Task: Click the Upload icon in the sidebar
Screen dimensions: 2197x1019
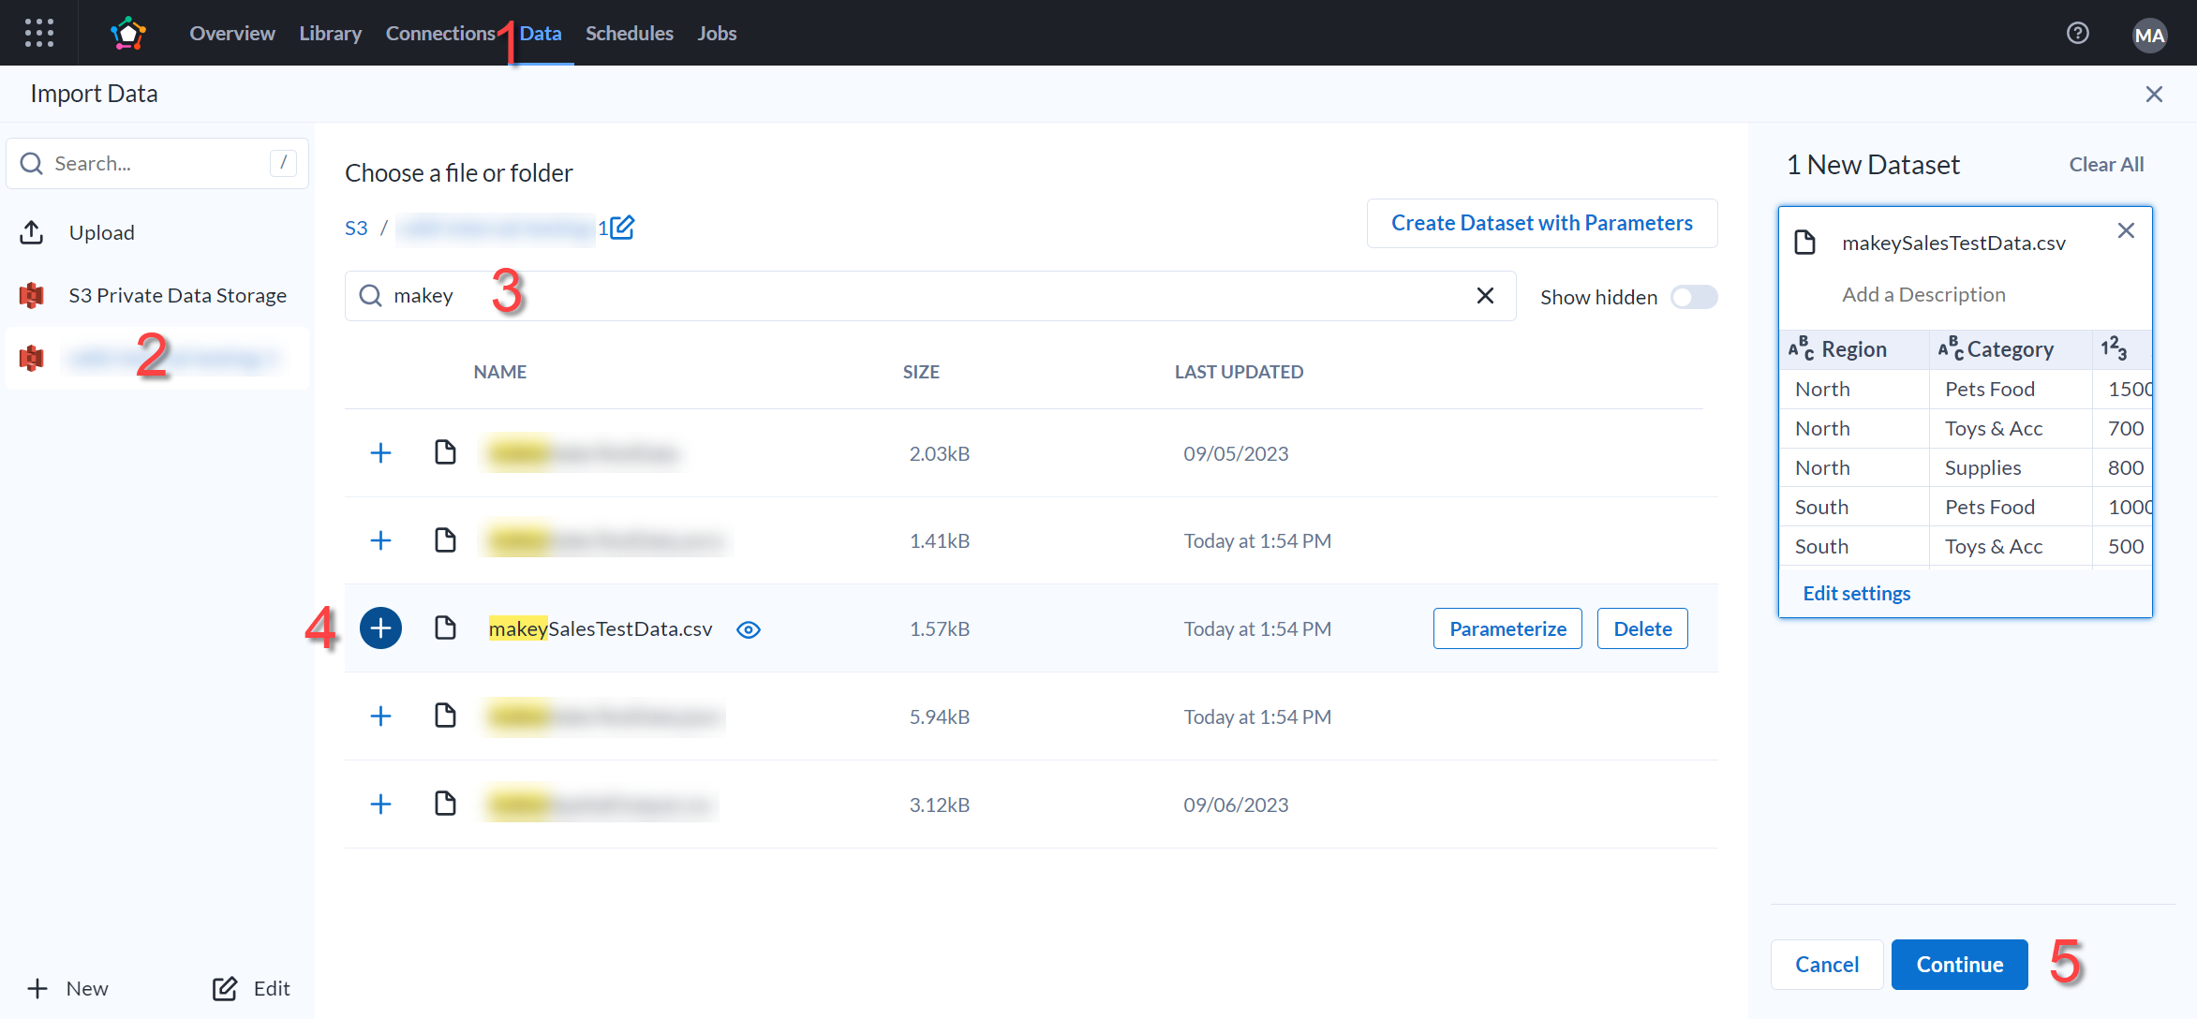Action: coord(32,232)
